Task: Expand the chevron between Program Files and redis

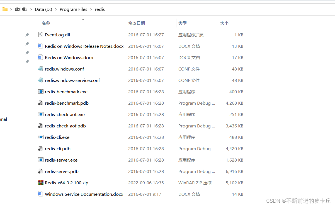Action: point(91,9)
